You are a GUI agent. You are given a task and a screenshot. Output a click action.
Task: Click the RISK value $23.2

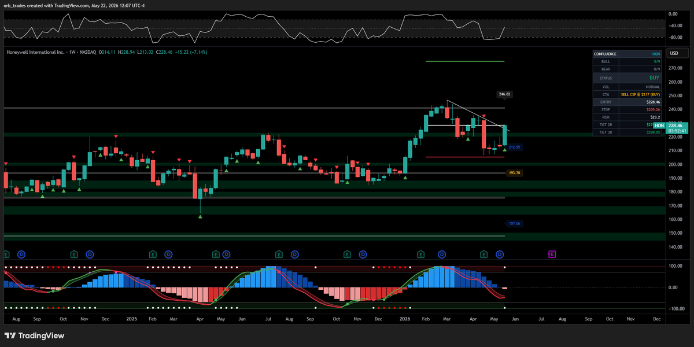coord(655,116)
